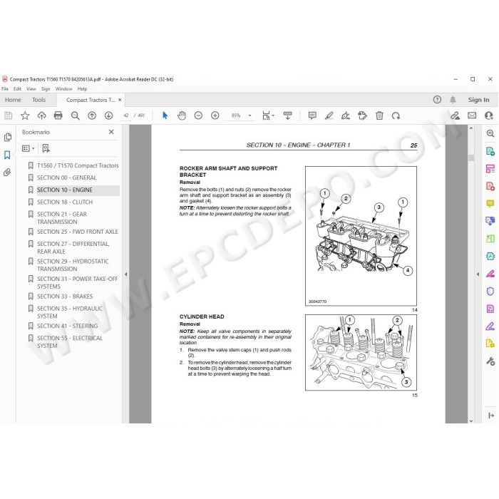Click the document vertical scrollbar thumb

(471, 158)
